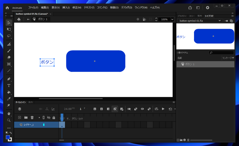The height and width of the screenshot is (146, 239).
Task: Select the Zoom magnifier tool
Action: point(9,120)
